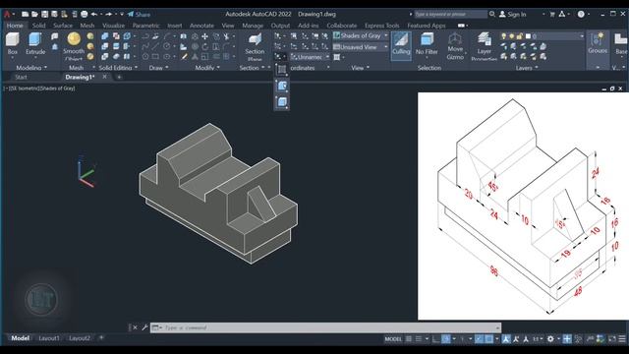
Task: Toggle ortho mode in status bar
Action: pos(435,339)
